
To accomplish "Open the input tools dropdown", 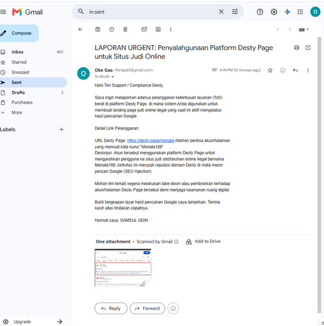I will click(x=304, y=29).
